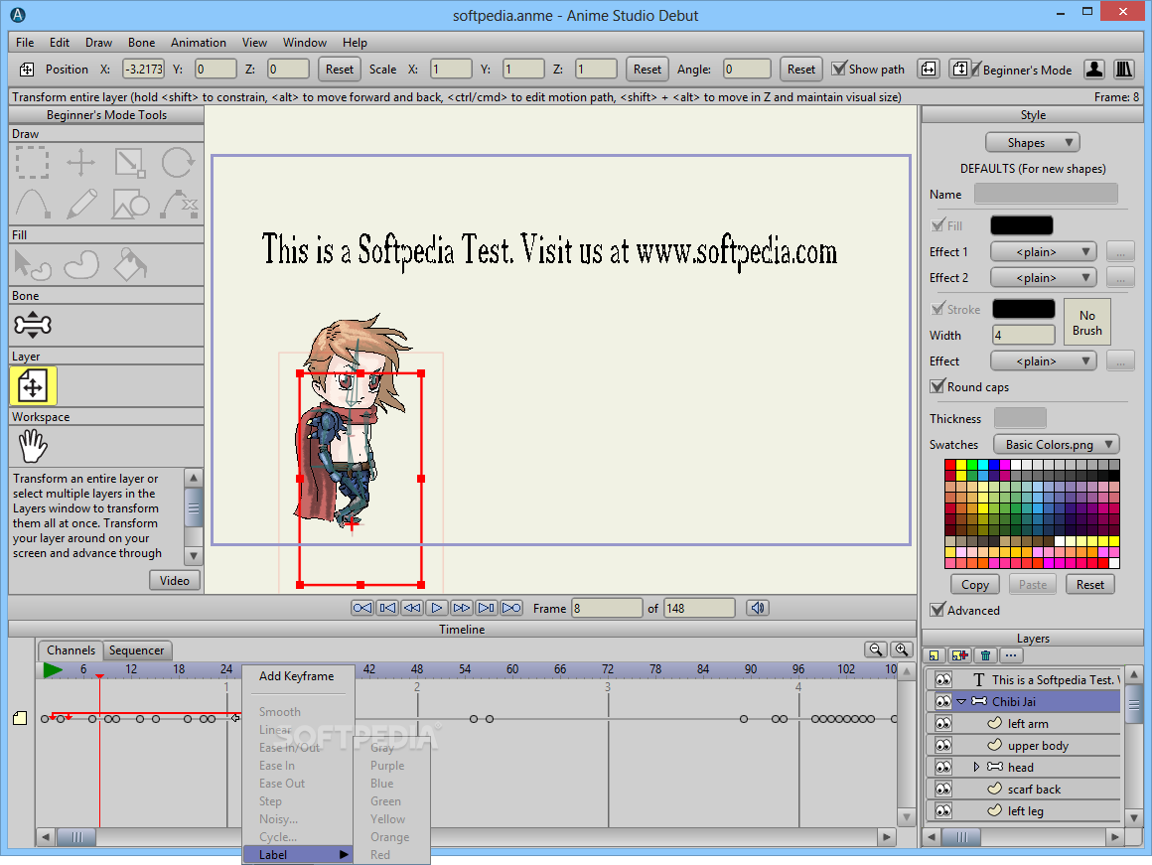Open the Swatches Basic Colors.png dropdown
1152x865 pixels.
point(1057,445)
